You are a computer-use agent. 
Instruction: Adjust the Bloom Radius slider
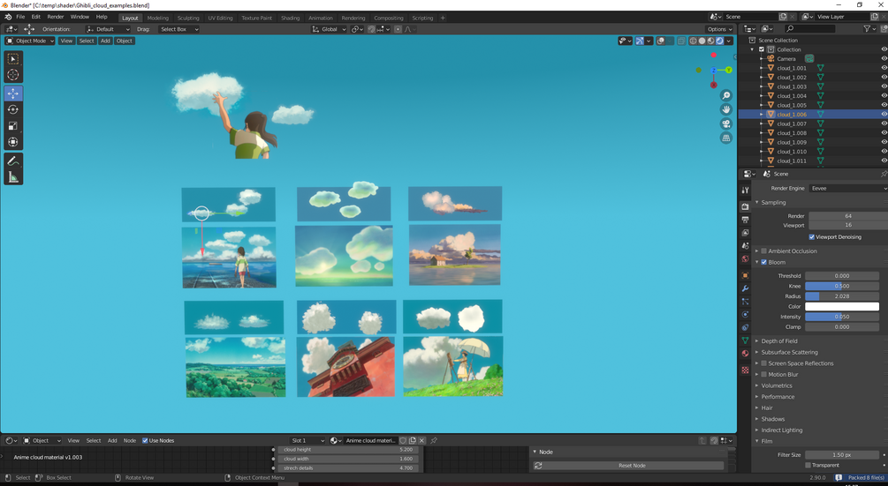[841, 296]
